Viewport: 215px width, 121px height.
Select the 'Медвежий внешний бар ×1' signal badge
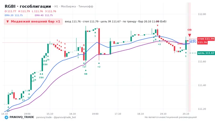tap(33, 22)
